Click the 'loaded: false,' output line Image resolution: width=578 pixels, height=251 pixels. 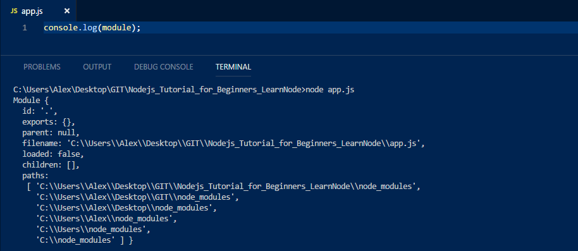click(x=53, y=154)
